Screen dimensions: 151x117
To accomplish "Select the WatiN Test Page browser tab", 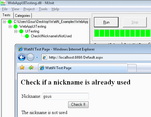I will [83, 68].
